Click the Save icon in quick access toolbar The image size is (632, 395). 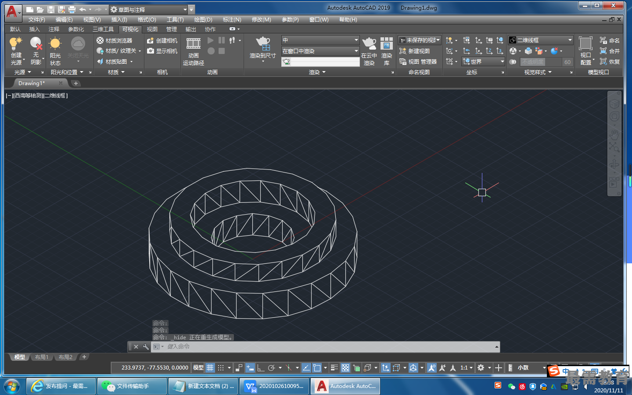click(x=50, y=9)
